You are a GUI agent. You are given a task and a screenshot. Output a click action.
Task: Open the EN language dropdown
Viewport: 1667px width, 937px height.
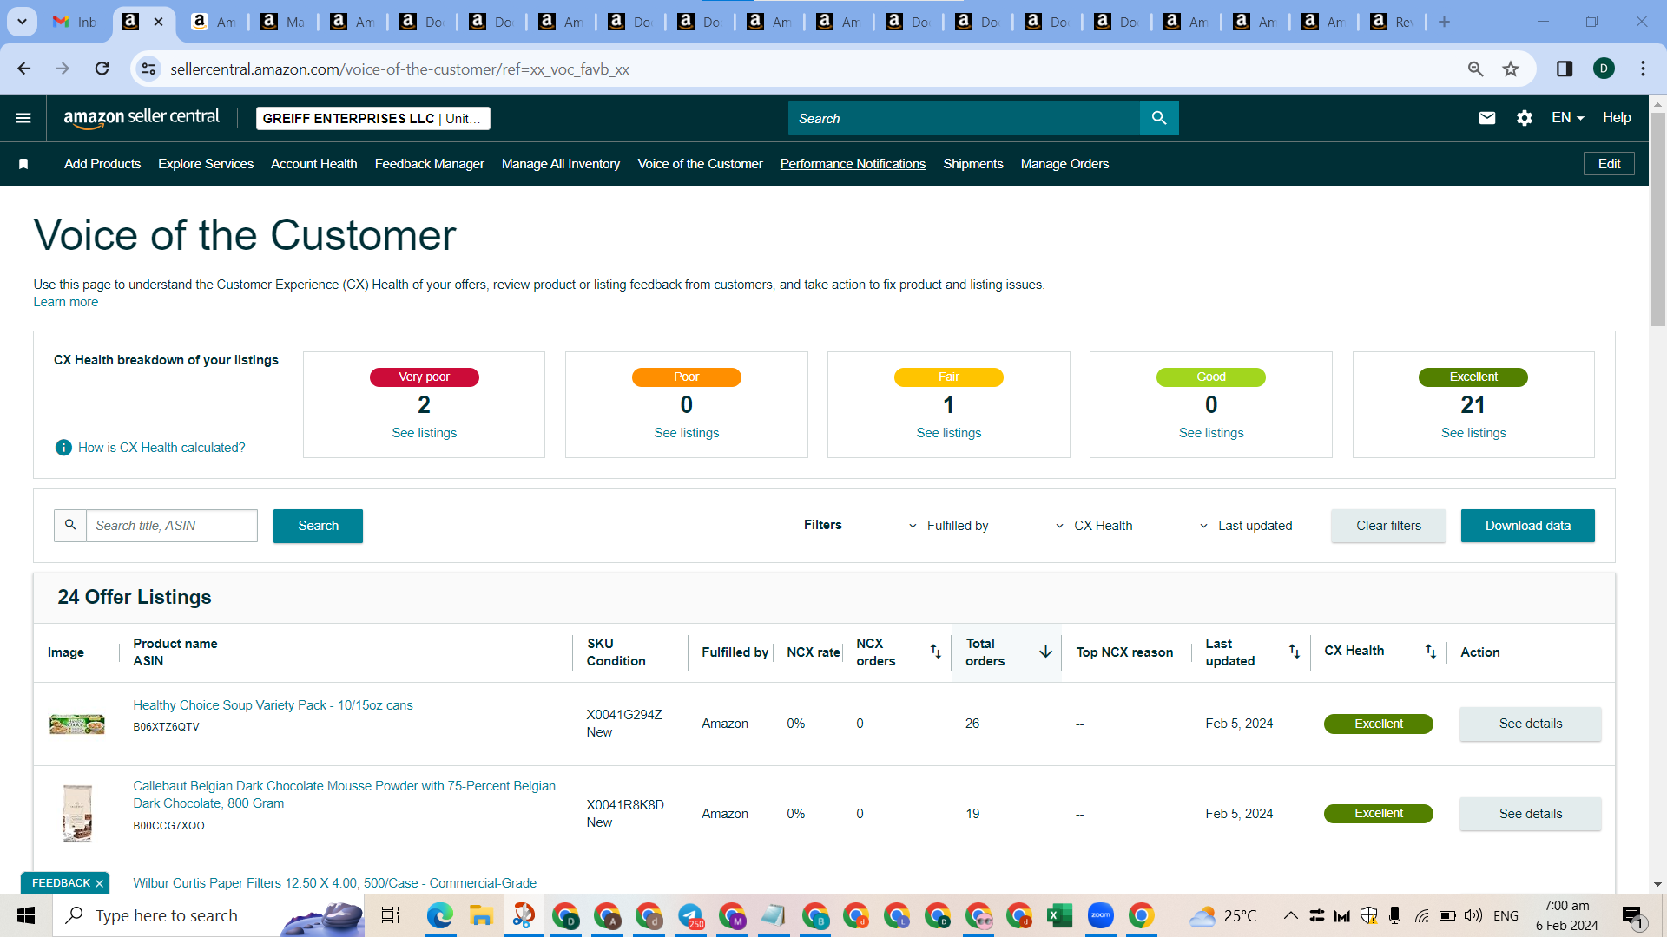click(x=1568, y=118)
